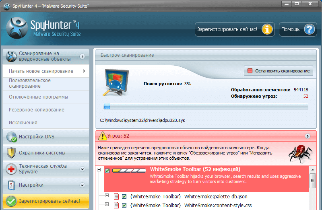This screenshot has height=210, width=322.
Task: Click the yellow info icon beside Зарегистрировать сейчас
Action: [267, 29]
